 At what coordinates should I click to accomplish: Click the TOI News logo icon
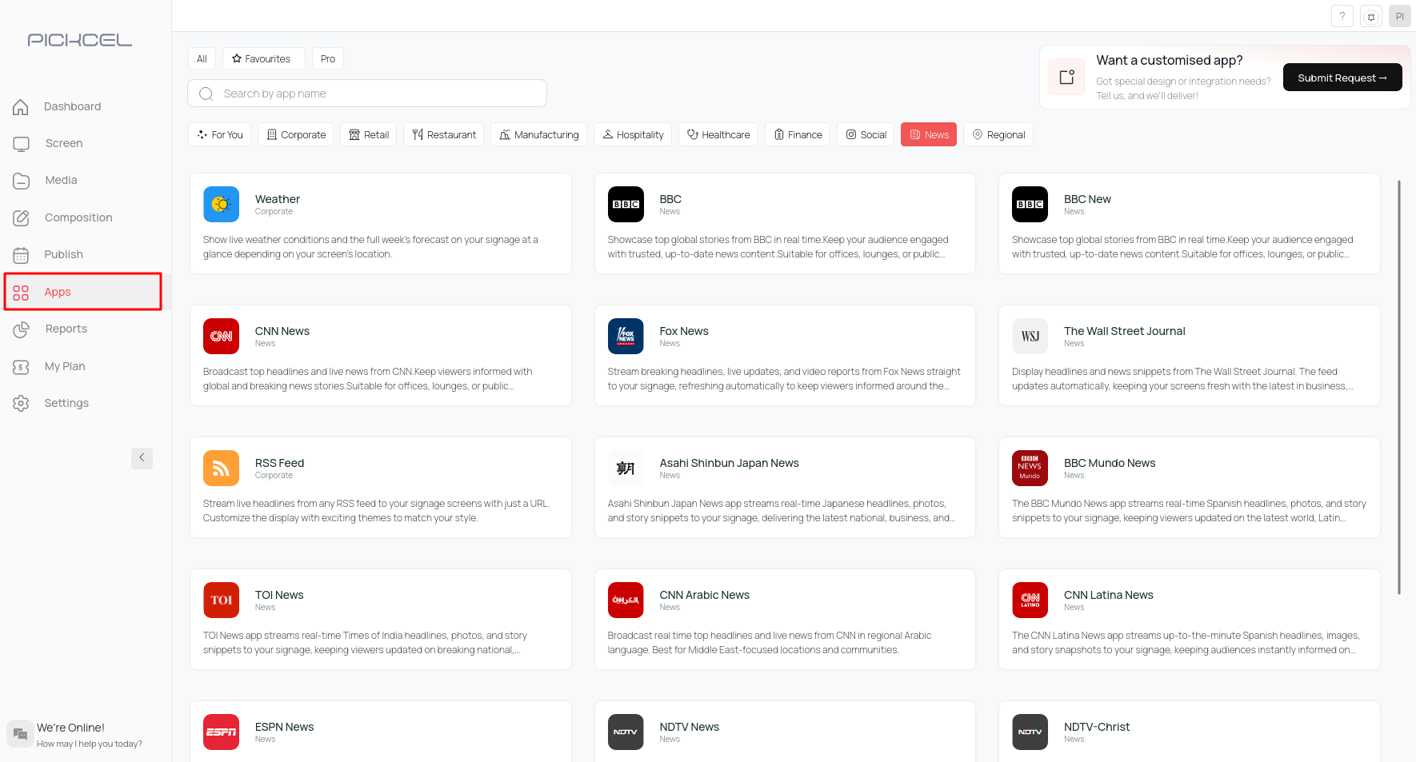point(221,600)
